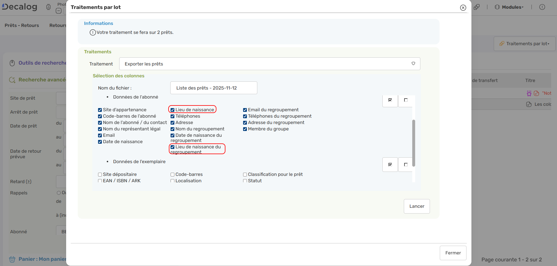Open Traitements par lot dropdown button

coord(525,44)
